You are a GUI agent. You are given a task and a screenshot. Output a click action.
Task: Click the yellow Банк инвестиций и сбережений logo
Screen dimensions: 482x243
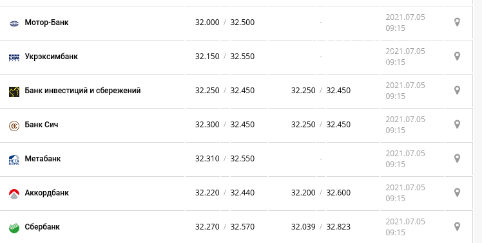[x=14, y=91]
